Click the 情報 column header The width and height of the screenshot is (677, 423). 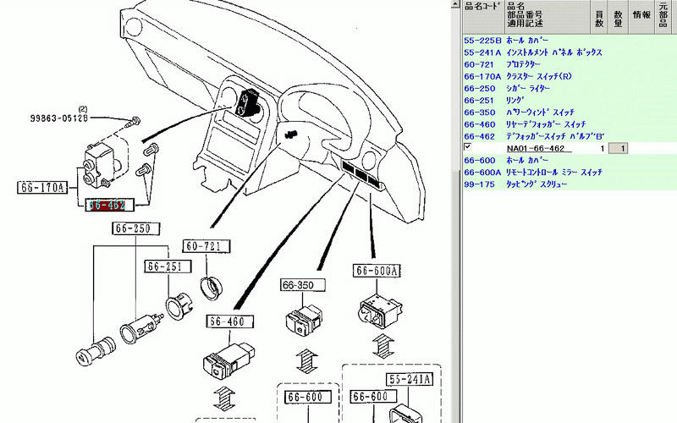pyautogui.click(x=641, y=14)
